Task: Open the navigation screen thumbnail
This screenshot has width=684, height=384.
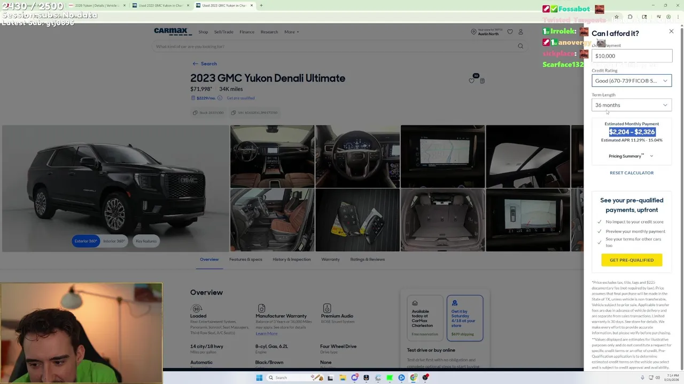Action: (443, 156)
